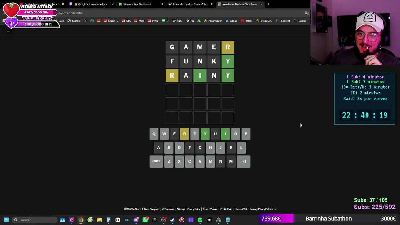Open the red lightning bolt app in taskbar
Screen dimensions: 400x225
182,220
